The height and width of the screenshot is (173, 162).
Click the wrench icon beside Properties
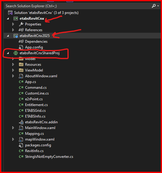(x=21, y=24)
